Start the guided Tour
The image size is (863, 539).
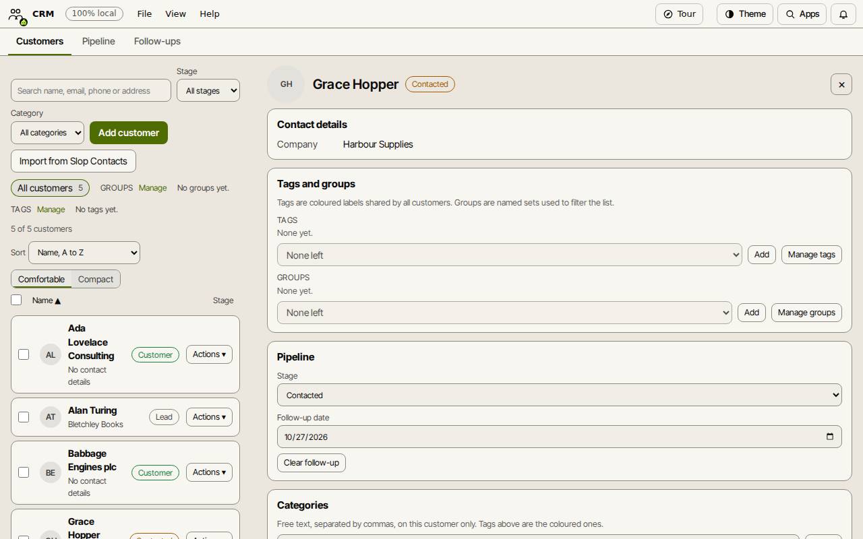click(679, 14)
